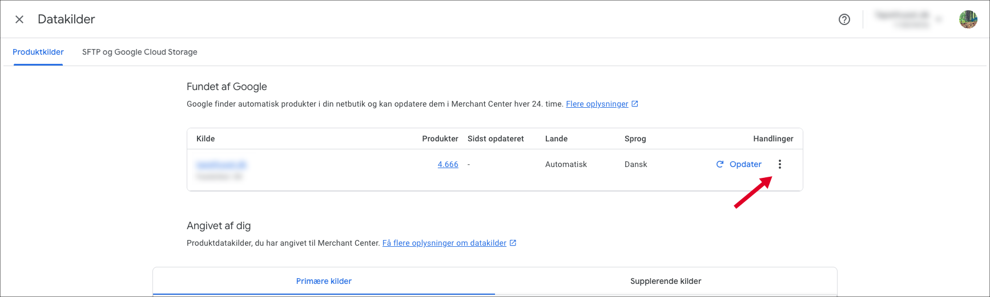Switch to SFTP og Google Cloud Storage tab
The image size is (990, 297).
coord(140,52)
